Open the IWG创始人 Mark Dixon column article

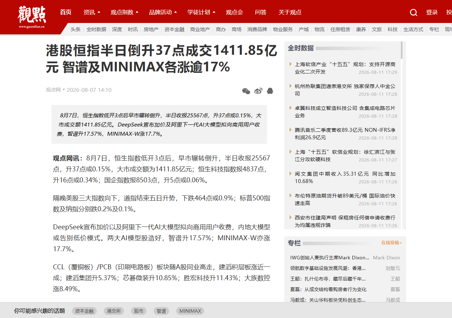[x=330, y=258]
